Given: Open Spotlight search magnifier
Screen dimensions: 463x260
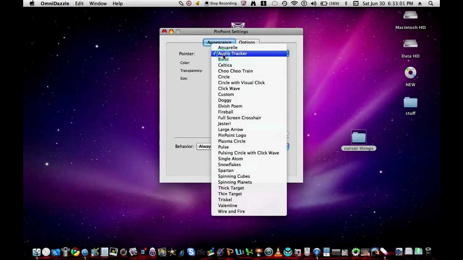Looking at the screenshot, I should point(431,3).
